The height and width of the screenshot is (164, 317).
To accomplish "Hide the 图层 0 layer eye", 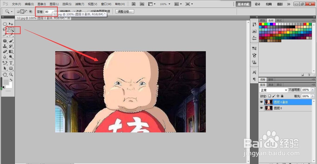I will tap(262, 108).
